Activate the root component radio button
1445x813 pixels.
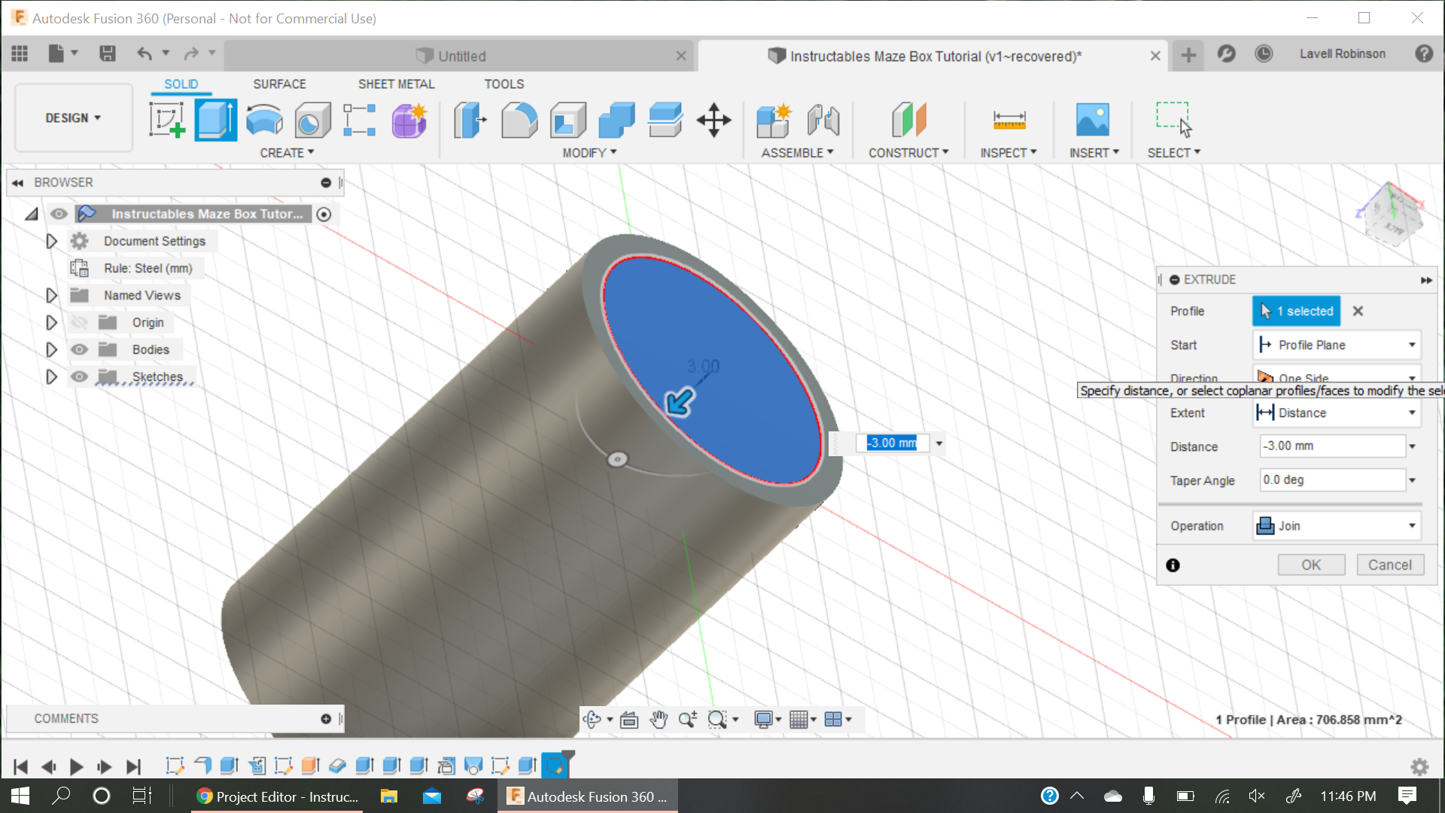tap(324, 215)
